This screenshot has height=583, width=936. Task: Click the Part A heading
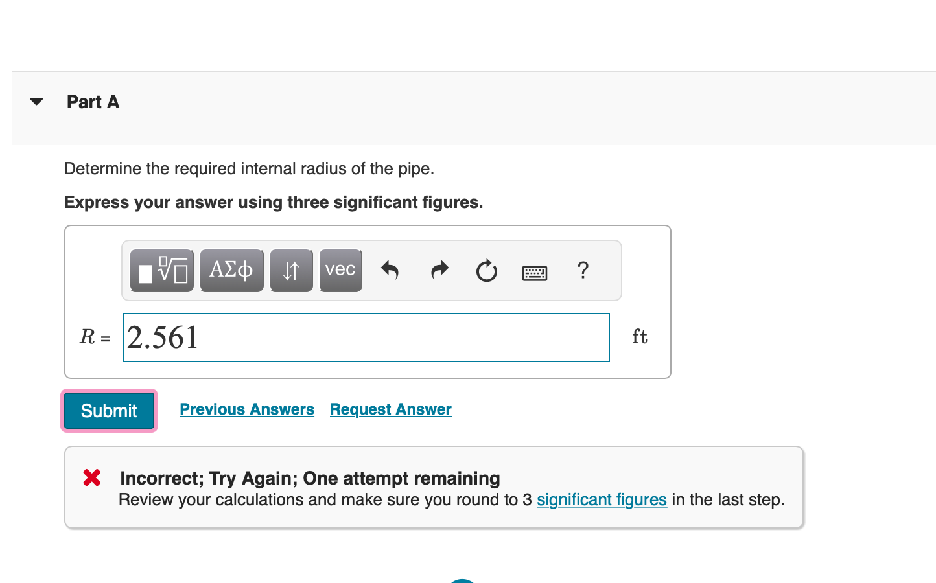93,102
